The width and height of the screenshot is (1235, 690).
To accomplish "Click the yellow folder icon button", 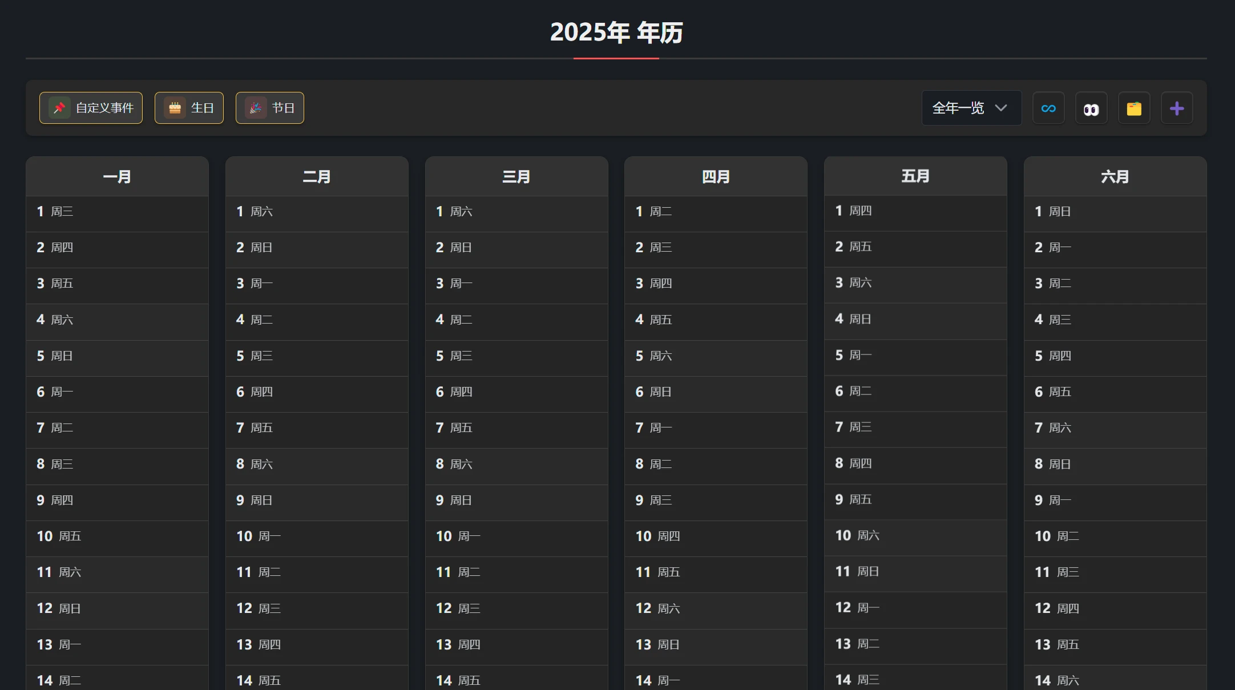I will pyautogui.click(x=1134, y=108).
